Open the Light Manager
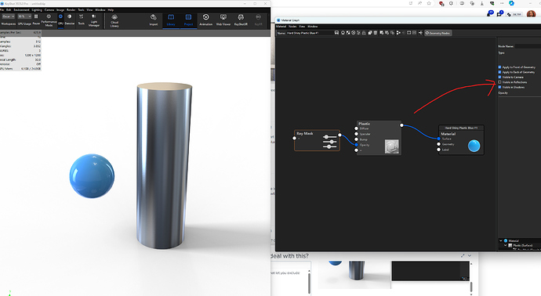Image resolution: width=541 pixels, height=296 pixels. (94, 20)
